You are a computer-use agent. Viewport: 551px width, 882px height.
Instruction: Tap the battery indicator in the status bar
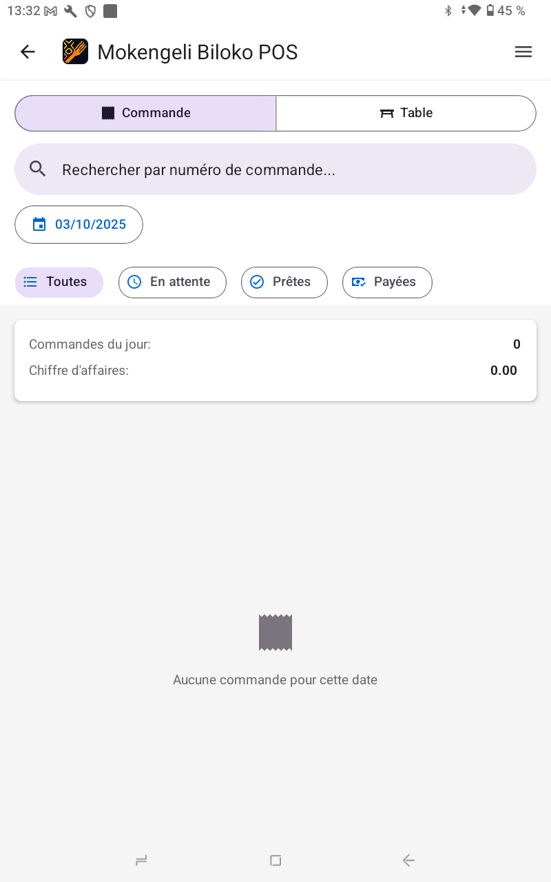click(x=490, y=10)
